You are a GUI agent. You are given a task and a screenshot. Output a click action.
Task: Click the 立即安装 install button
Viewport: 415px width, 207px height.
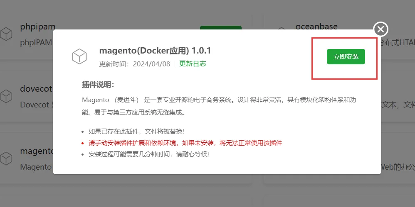click(x=346, y=57)
